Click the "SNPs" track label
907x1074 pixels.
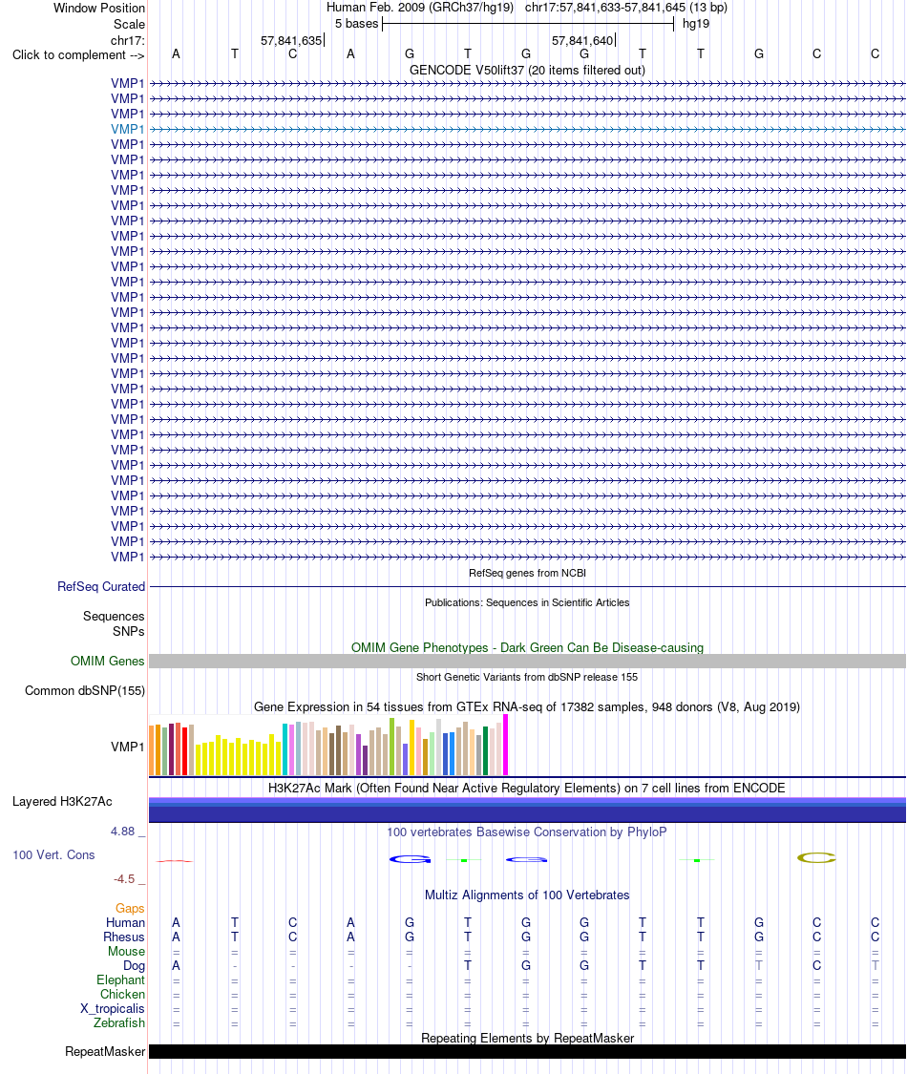129,632
